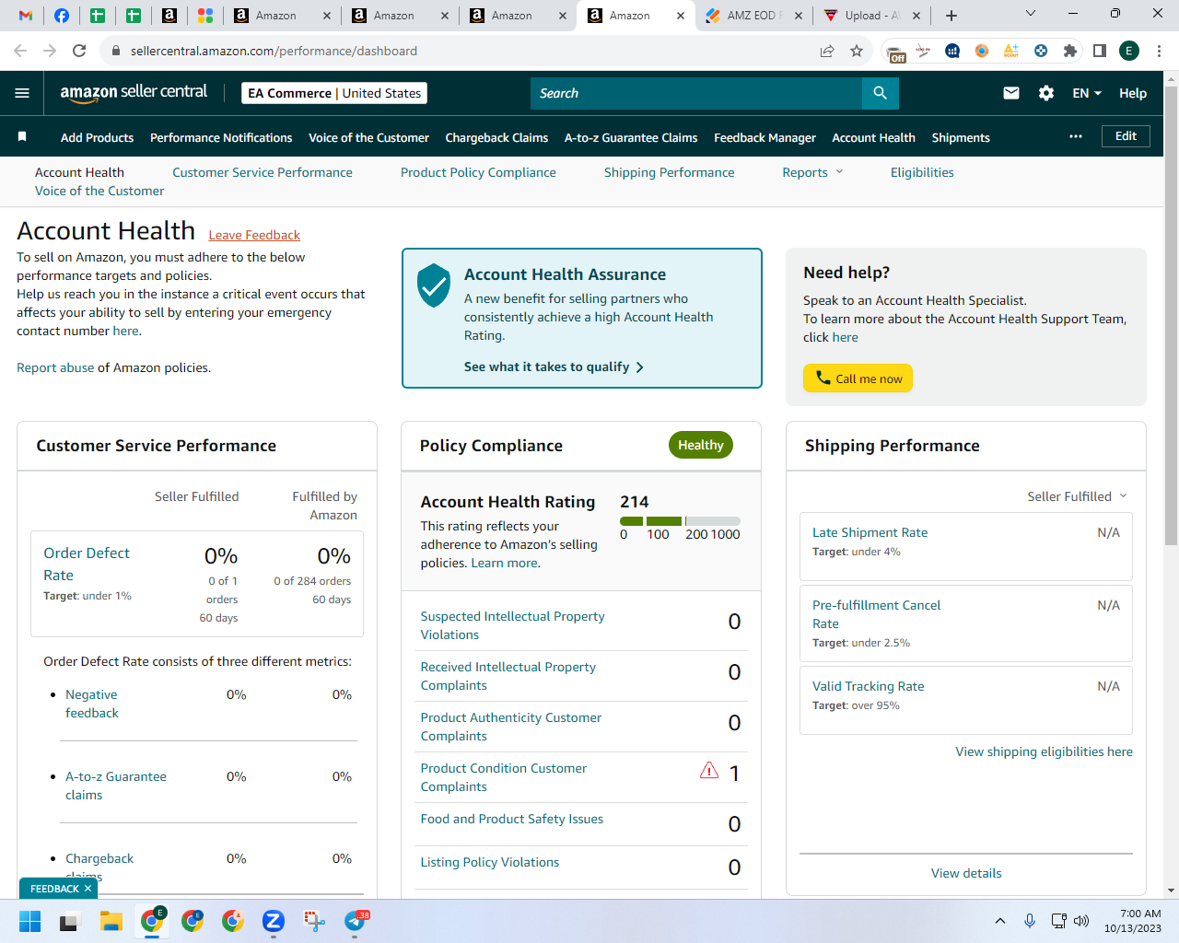Screen dimensions: 1179x943
Task: Click in the Seller Central Search field
Action: pos(696,93)
